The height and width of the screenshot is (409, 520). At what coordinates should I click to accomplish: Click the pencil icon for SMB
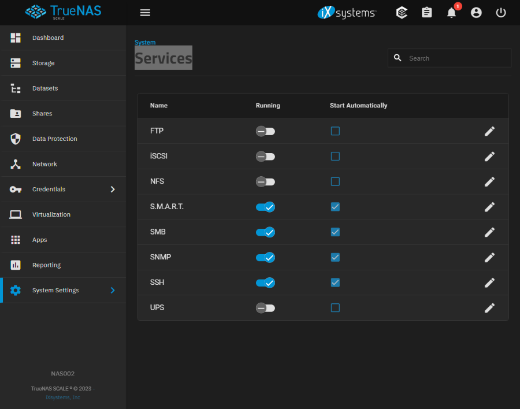[x=489, y=232]
